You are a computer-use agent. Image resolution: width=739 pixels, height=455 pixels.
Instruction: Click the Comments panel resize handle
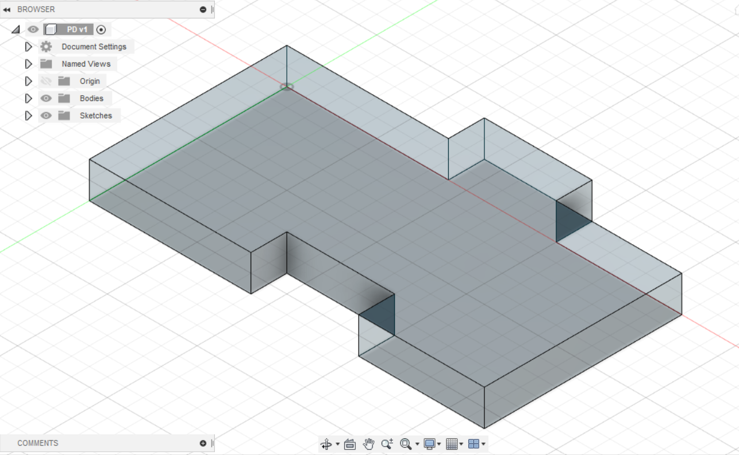pyautogui.click(x=212, y=444)
